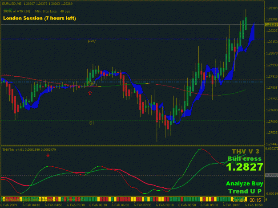Click the '6 Feb 05:30' time axis label
Screen dimensions: 278x208
click(x=76, y=205)
